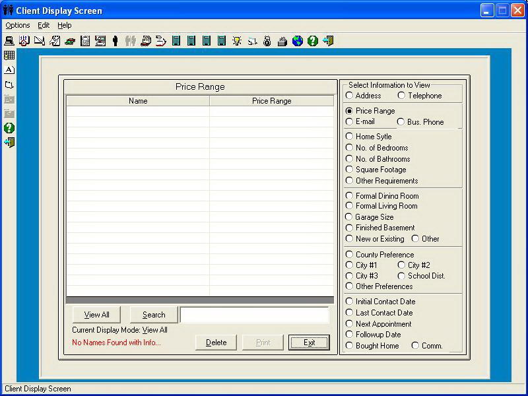This screenshot has height=396, width=528.
Task: Pick the Next Appointment radio option
Action: [349, 324]
